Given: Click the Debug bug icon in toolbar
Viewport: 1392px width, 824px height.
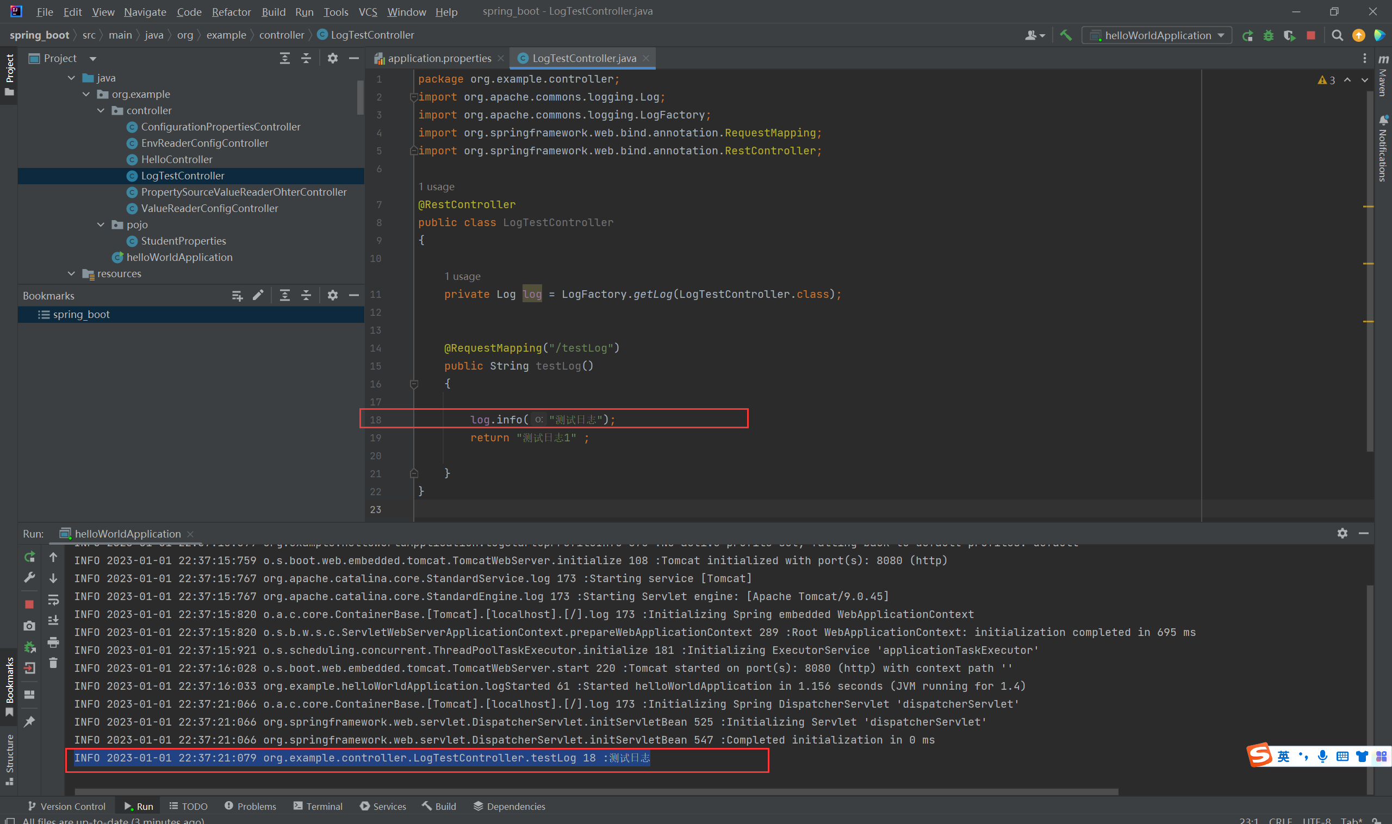Looking at the screenshot, I should (1269, 35).
